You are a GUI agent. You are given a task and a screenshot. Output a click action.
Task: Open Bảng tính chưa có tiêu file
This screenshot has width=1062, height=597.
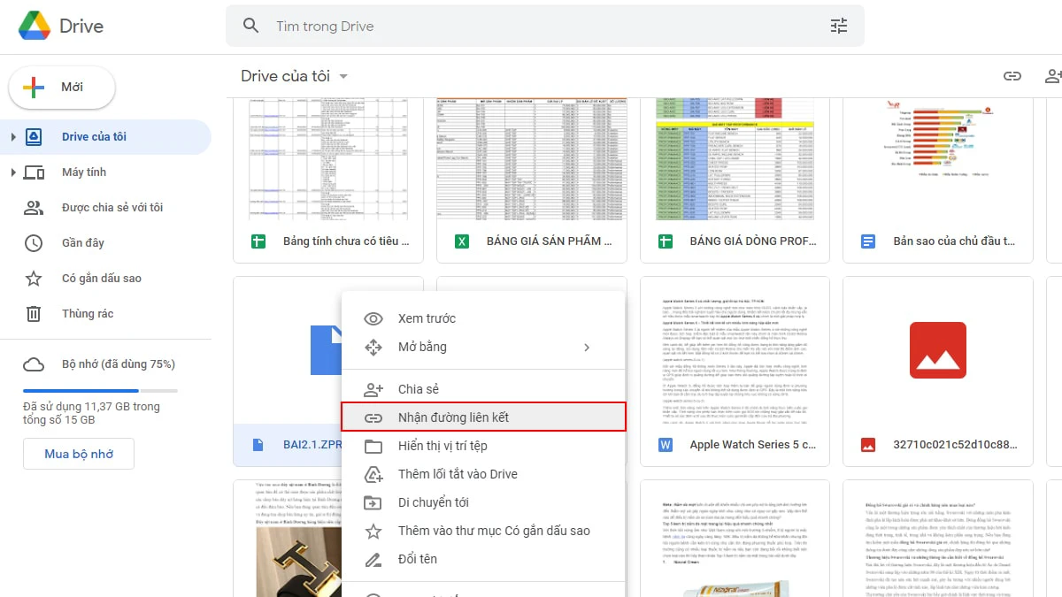tap(328, 181)
